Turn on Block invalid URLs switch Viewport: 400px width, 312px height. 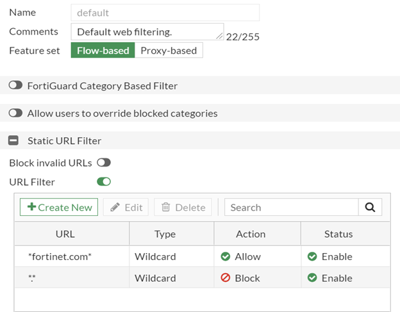103,163
